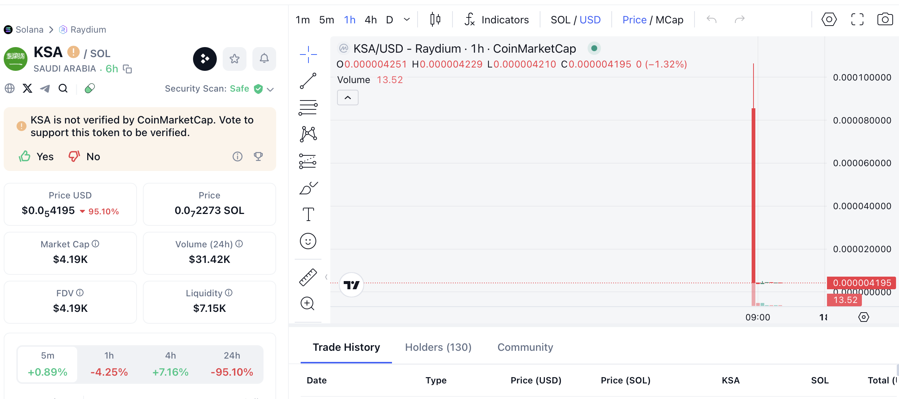The height and width of the screenshot is (399, 899).
Task: Select the 1h price change period
Action: (109, 364)
